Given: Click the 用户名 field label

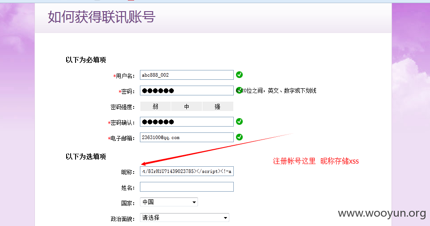Looking at the screenshot, I should tap(124, 76).
